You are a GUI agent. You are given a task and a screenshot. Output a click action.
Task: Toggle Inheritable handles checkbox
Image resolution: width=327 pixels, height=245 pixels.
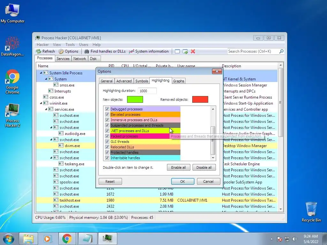(x=107, y=158)
